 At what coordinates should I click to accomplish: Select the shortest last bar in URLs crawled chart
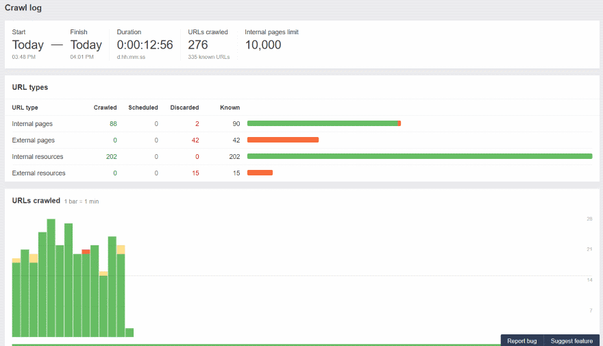click(130, 332)
